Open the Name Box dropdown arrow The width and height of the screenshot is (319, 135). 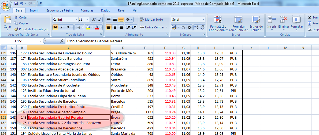(40, 41)
